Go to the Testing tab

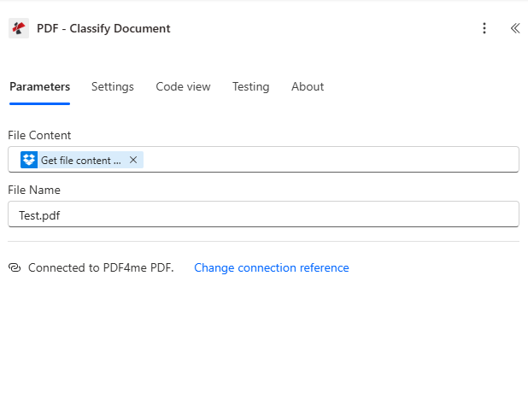point(250,86)
